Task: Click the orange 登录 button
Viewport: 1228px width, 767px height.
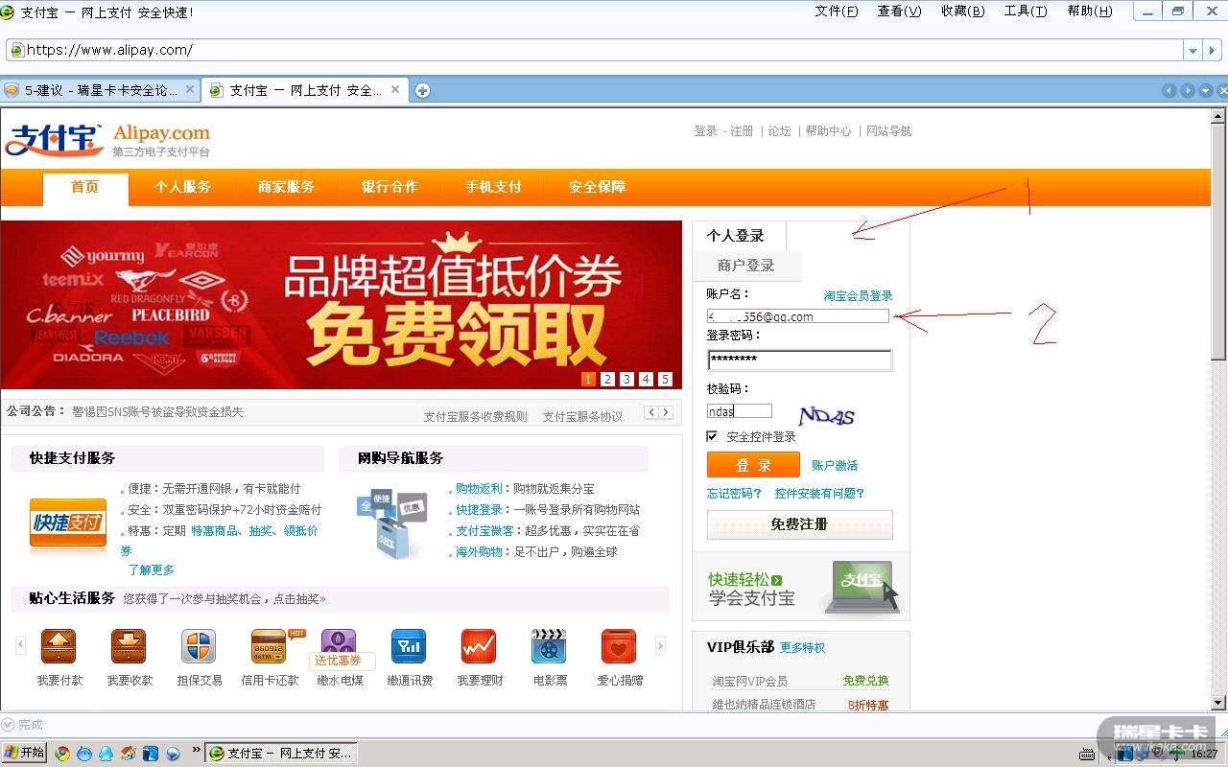Action: 753,465
